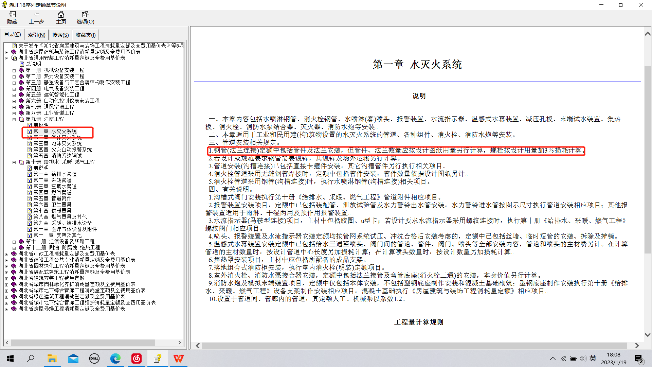
Task: Switch to the 索引(N) tab
Action: tap(36, 35)
